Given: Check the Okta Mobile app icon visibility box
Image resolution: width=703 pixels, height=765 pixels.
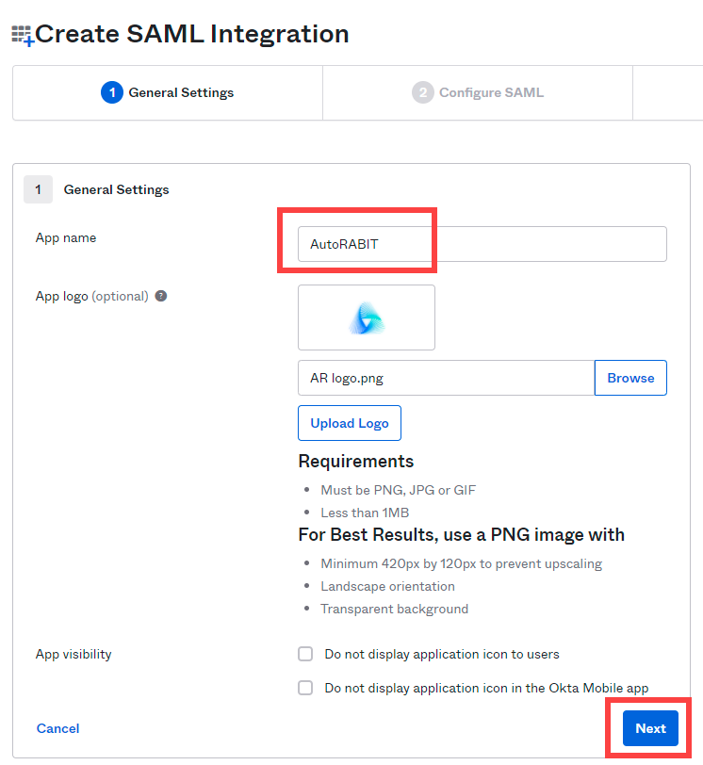Looking at the screenshot, I should click(x=305, y=688).
